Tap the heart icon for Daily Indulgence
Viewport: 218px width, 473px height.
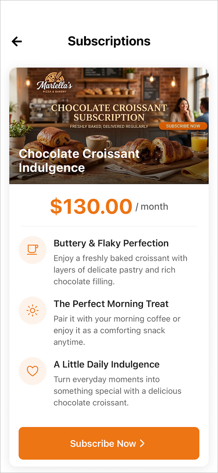pyautogui.click(x=32, y=371)
